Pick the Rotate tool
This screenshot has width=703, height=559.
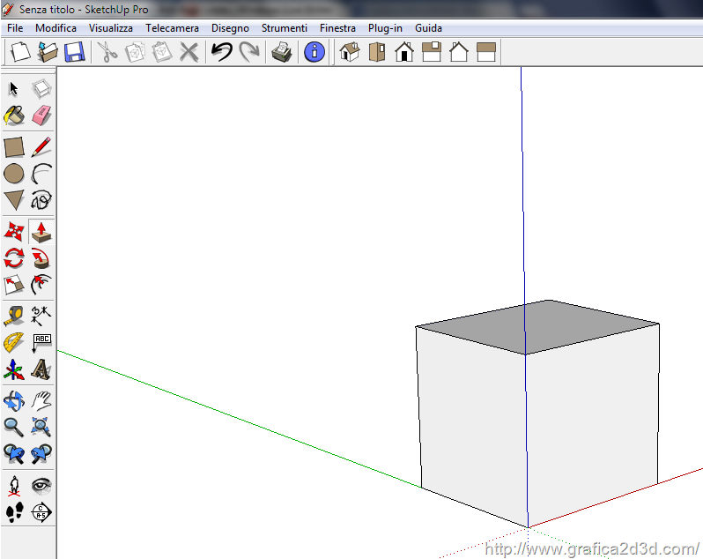point(14,258)
